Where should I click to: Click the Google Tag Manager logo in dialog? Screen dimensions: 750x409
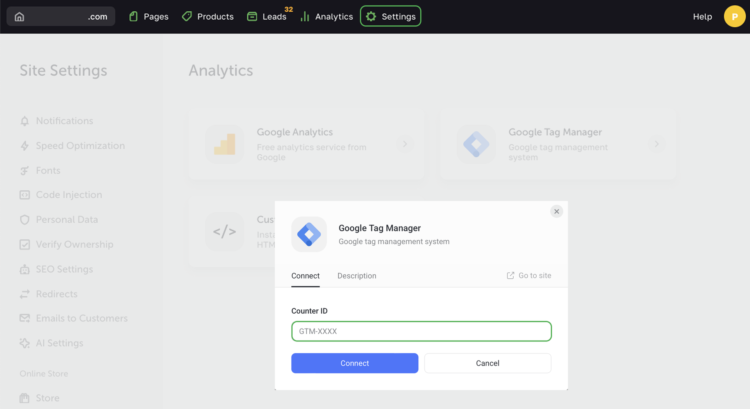coord(309,234)
